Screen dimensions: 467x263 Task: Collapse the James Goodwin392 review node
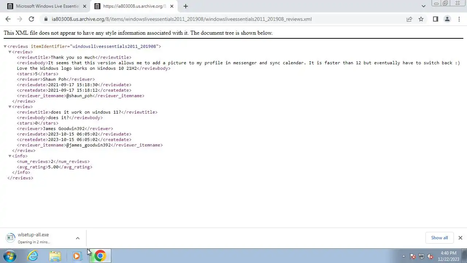[10, 107]
